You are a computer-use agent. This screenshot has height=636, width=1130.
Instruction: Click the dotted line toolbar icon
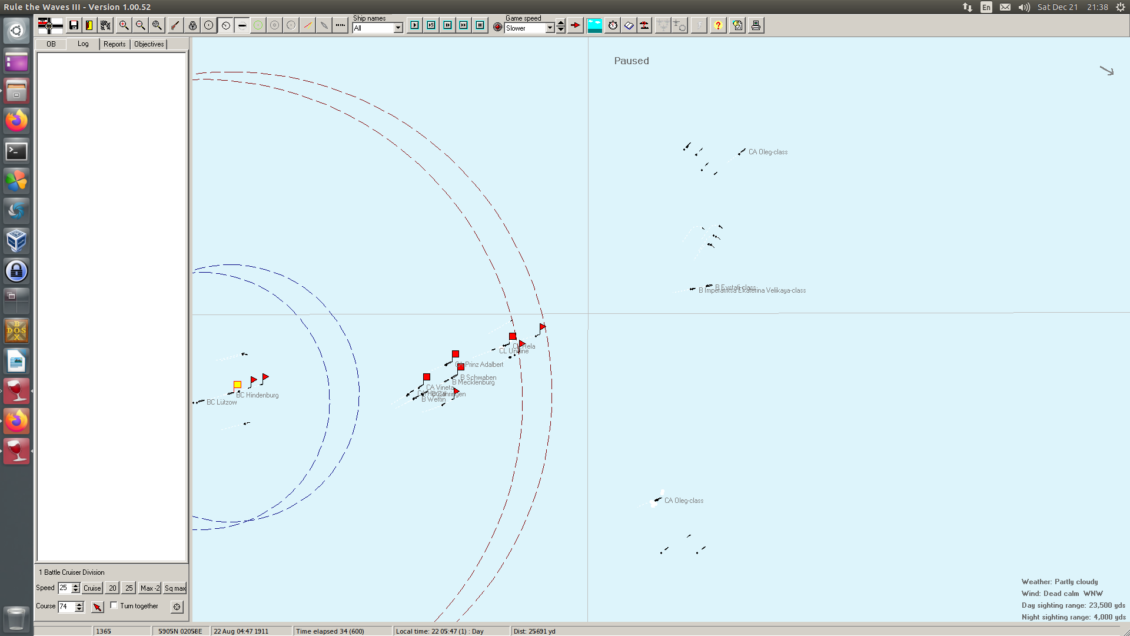pyautogui.click(x=341, y=25)
